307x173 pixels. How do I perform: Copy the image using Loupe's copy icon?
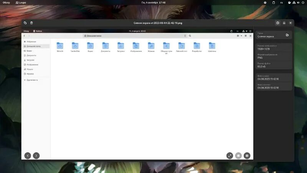pyautogui.click(x=25, y=23)
